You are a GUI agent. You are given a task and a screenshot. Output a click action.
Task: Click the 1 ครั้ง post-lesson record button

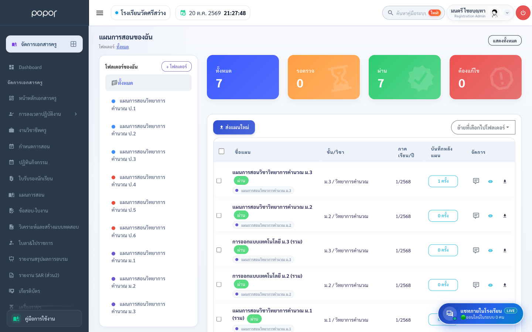[x=443, y=181]
